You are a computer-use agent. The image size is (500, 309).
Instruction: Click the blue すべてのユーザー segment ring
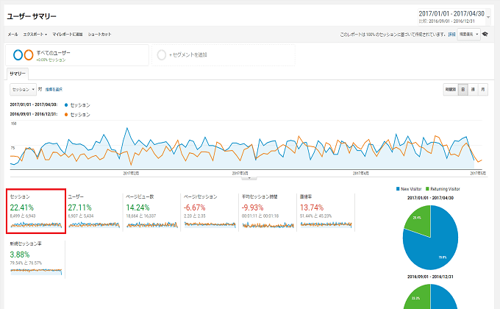[18, 55]
